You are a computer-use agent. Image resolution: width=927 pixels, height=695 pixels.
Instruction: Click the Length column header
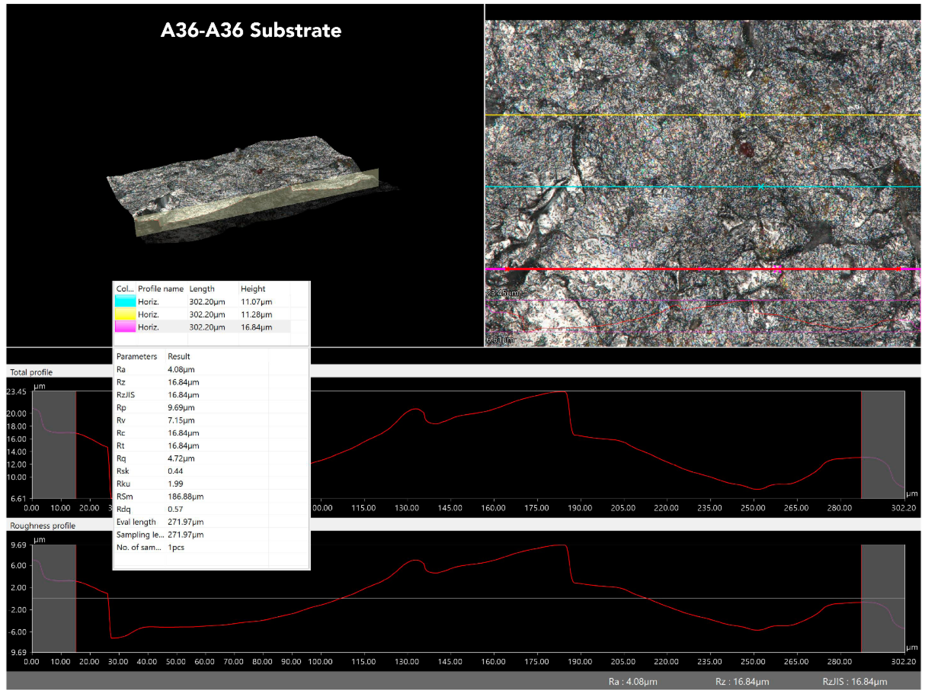pyautogui.click(x=201, y=289)
